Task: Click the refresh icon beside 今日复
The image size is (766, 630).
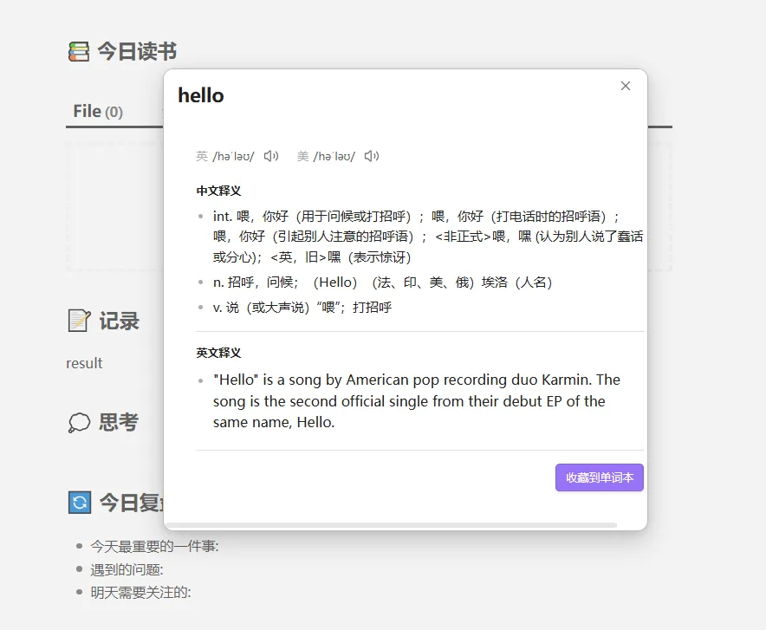Action: click(80, 503)
